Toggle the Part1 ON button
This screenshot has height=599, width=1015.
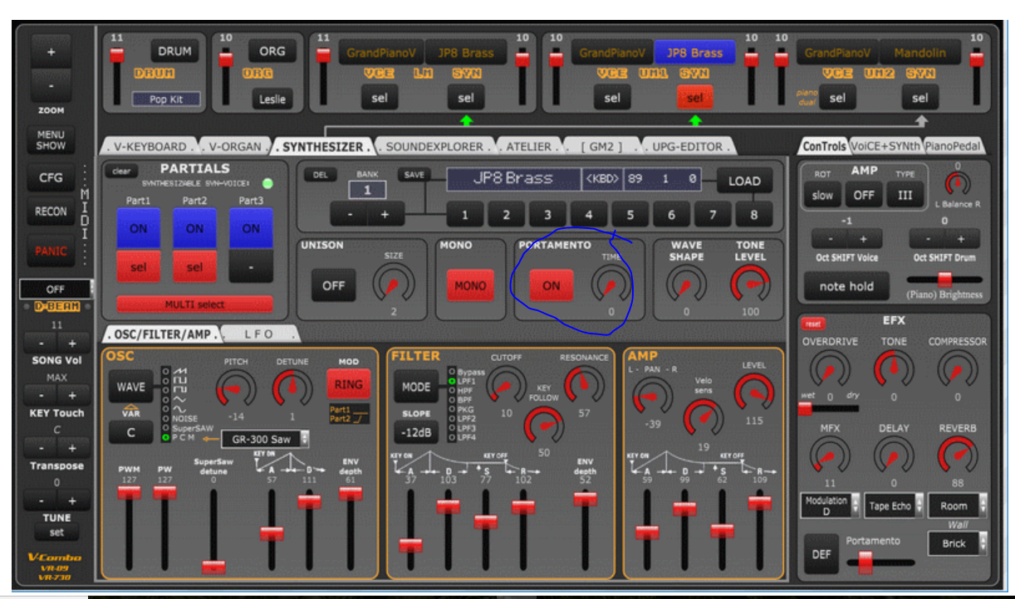[x=139, y=229]
